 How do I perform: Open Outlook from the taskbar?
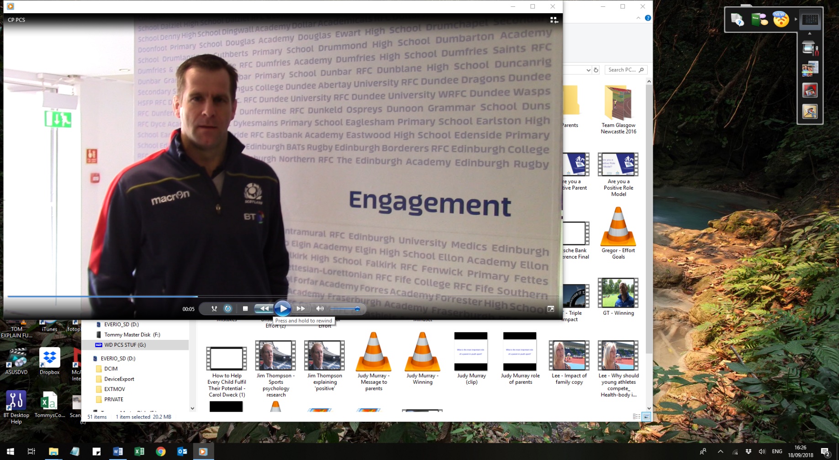click(x=182, y=451)
